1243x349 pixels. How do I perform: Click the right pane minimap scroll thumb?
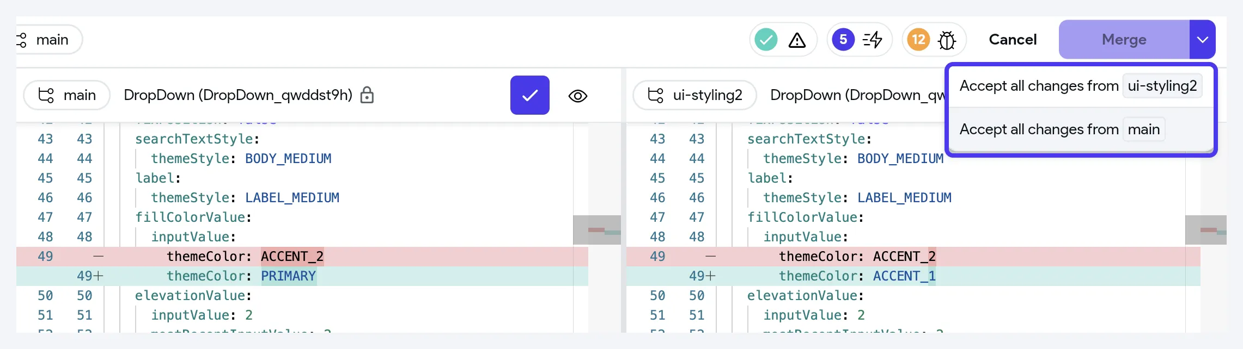(x=1206, y=230)
